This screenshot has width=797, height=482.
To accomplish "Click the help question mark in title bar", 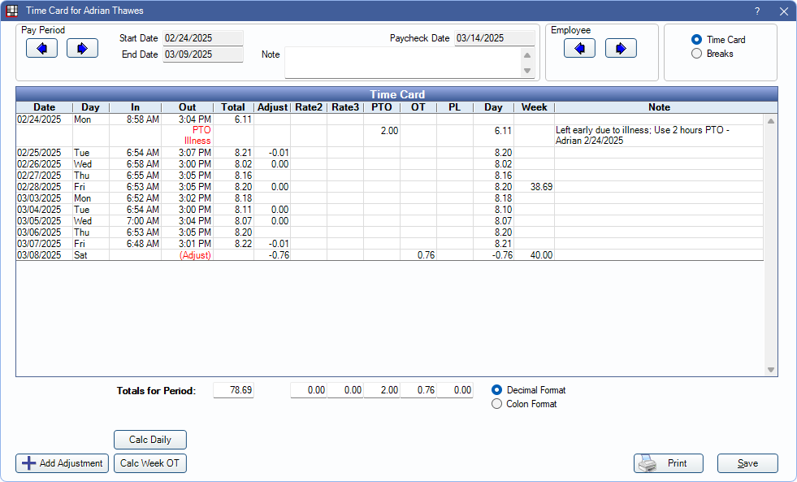I will [x=757, y=11].
